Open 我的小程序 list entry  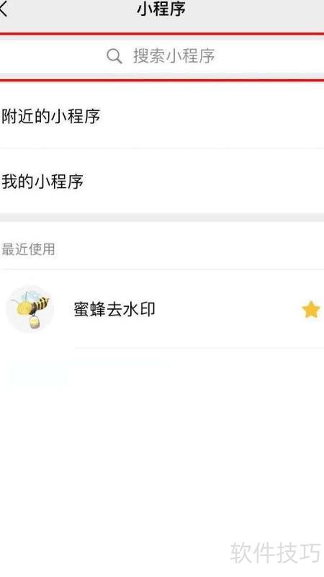pyautogui.click(x=162, y=181)
